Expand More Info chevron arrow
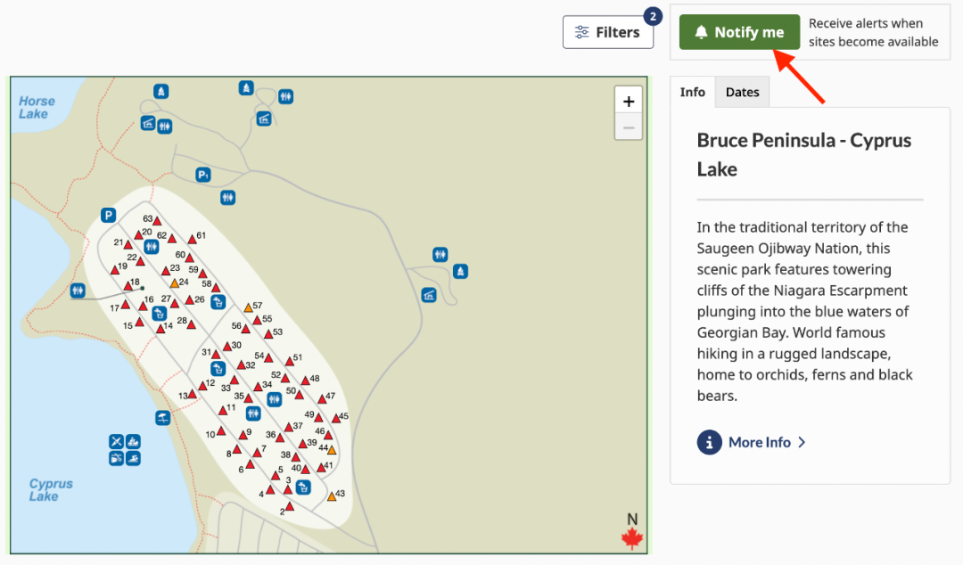The image size is (963, 565). [802, 442]
